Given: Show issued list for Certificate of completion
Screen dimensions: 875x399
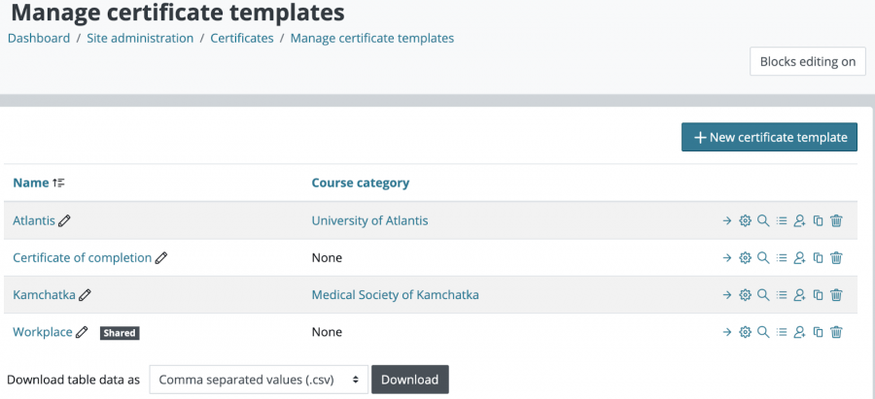Looking at the screenshot, I should (782, 257).
